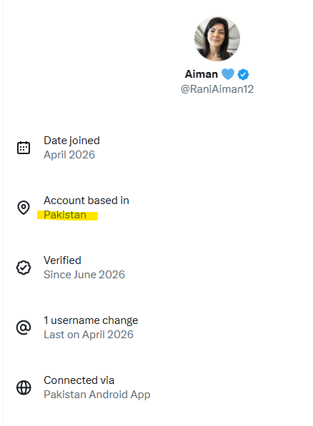This screenshot has height=426, width=313.
Task: Click the 1 username change entry
Action: (91, 320)
